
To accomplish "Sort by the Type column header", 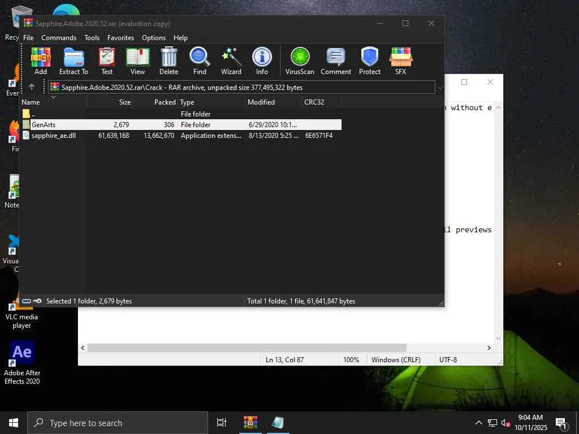I will tap(211, 102).
